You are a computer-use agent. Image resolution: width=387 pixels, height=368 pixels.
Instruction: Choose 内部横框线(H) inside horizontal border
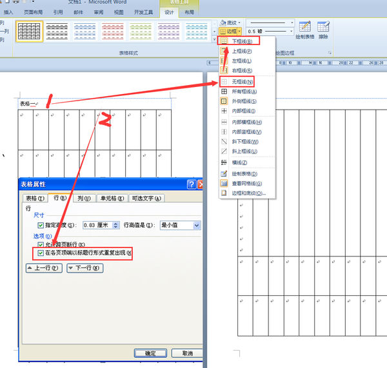[x=247, y=122]
